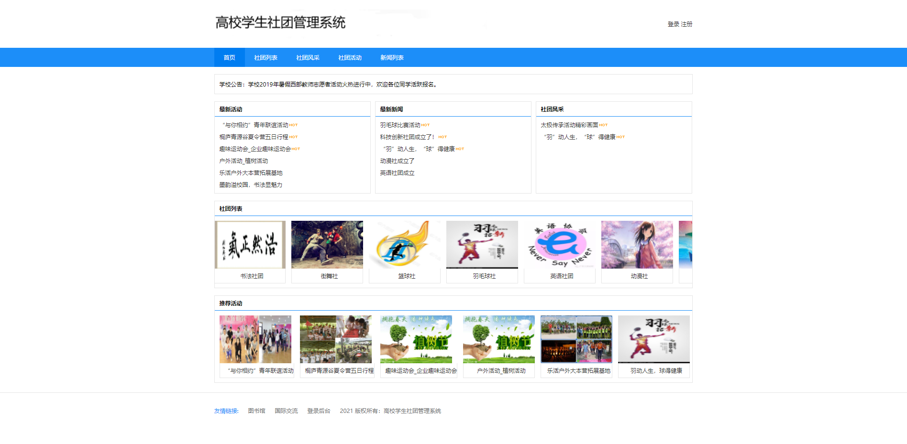The height and width of the screenshot is (444, 907).
Task: Open the 动漫社 club image
Action: [637, 244]
